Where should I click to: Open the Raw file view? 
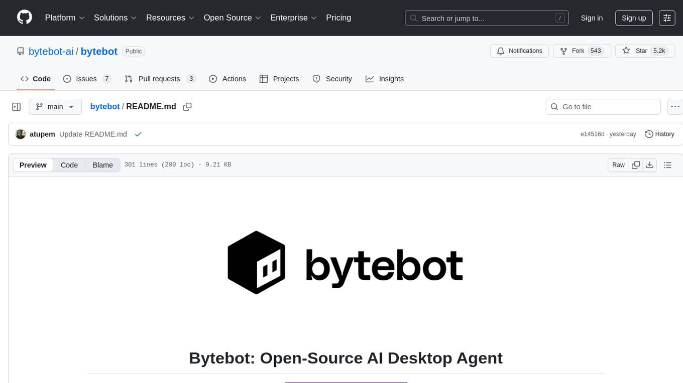tap(618, 165)
